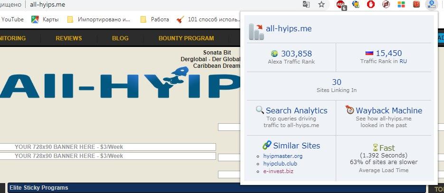
Task: Open the four colored squares extension
Action: pos(401,4)
